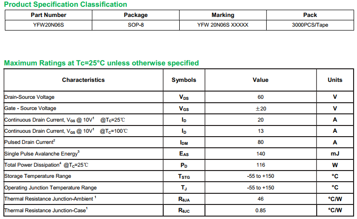Click the Product Specification Classification heading
Image resolution: width=357 pixels, height=219 pixels.
click(66, 4)
